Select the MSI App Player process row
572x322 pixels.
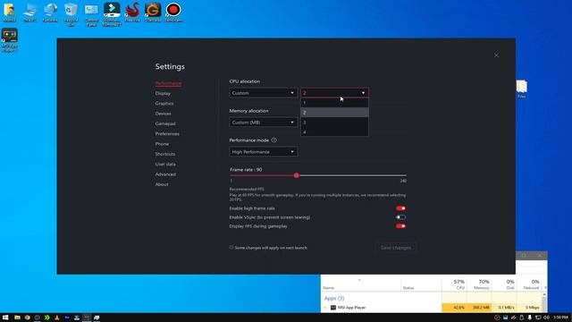point(431,308)
